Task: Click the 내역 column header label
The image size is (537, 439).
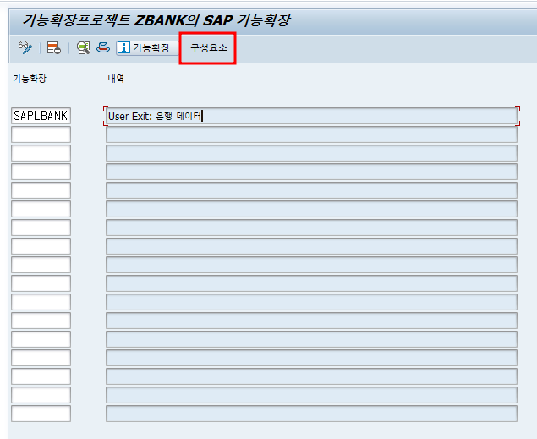Action: pos(116,79)
